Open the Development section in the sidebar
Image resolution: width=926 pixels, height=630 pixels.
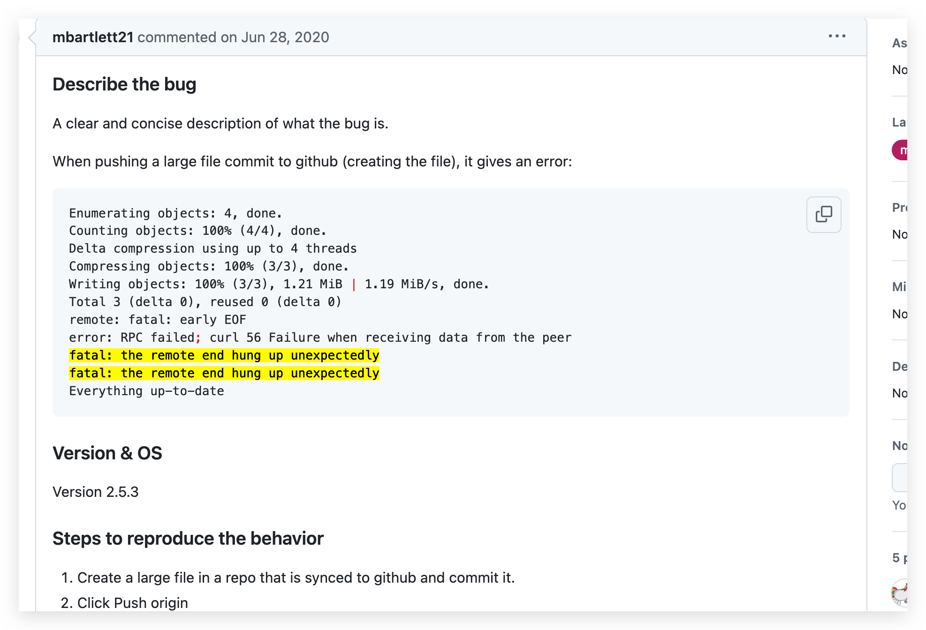[x=900, y=366]
